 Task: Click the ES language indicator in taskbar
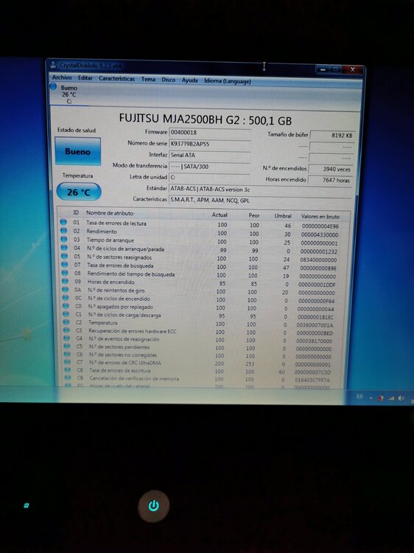point(359,397)
